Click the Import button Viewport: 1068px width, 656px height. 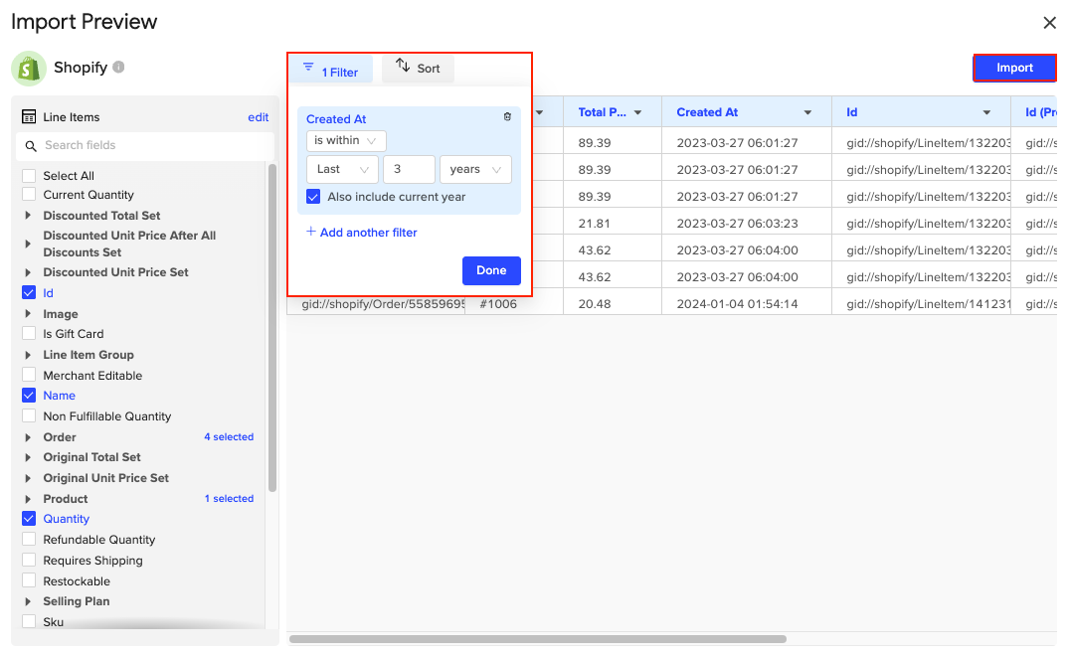tap(1014, 68)
